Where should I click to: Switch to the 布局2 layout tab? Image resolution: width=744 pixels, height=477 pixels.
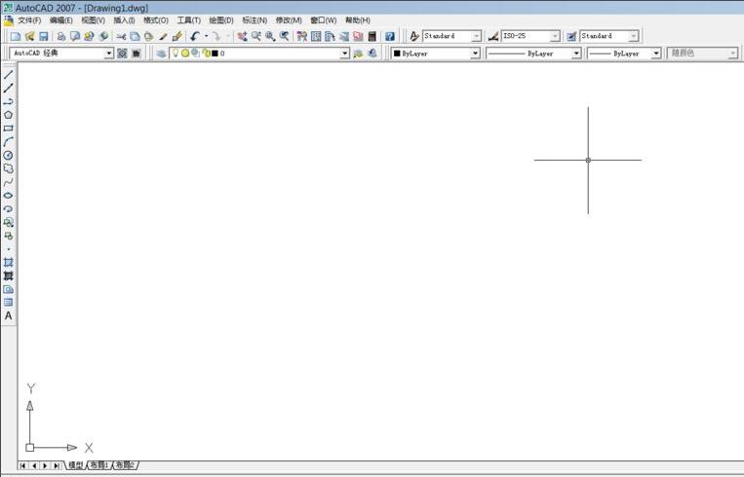point(125,466)
